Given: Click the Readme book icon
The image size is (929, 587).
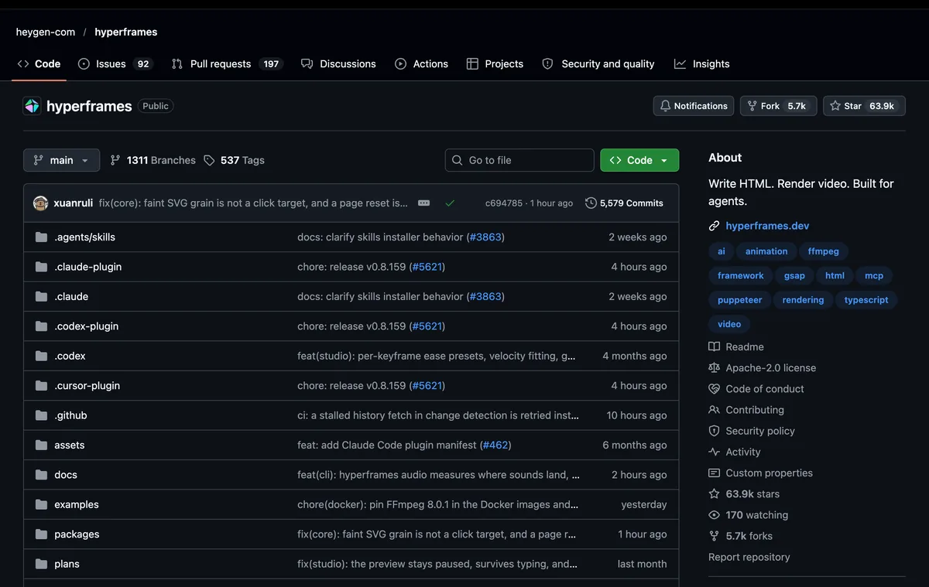Looking at the screenshot, I should pos(714,347).
